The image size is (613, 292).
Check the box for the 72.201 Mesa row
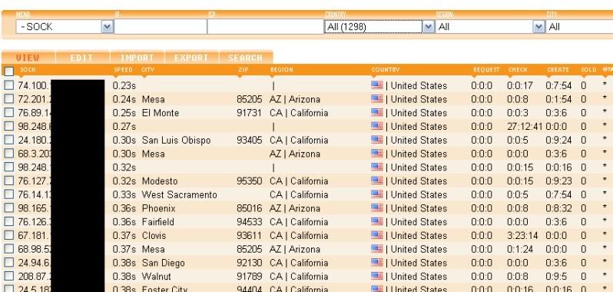[8, 99]
